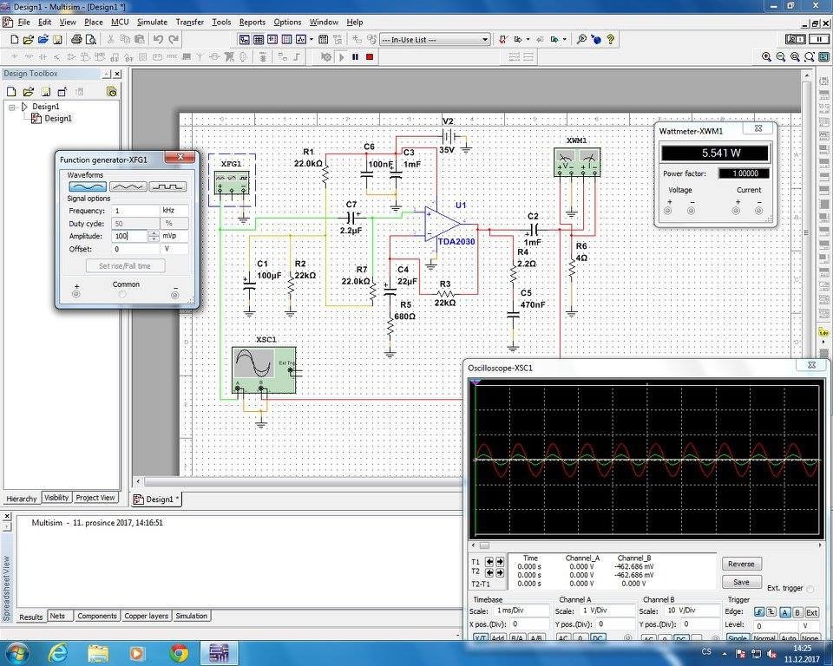Print the circuit
This screenshot has height=666, width=833.
click(x=76, y=39)
